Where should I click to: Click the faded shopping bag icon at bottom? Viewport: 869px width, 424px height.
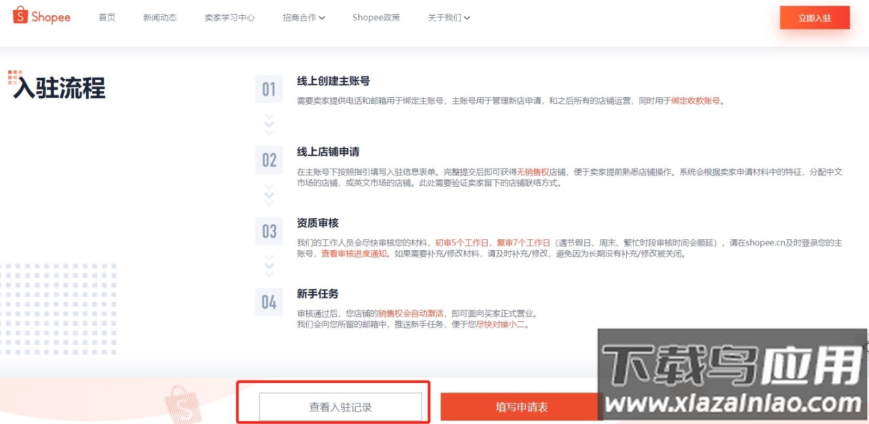click(x=184, y=406)
